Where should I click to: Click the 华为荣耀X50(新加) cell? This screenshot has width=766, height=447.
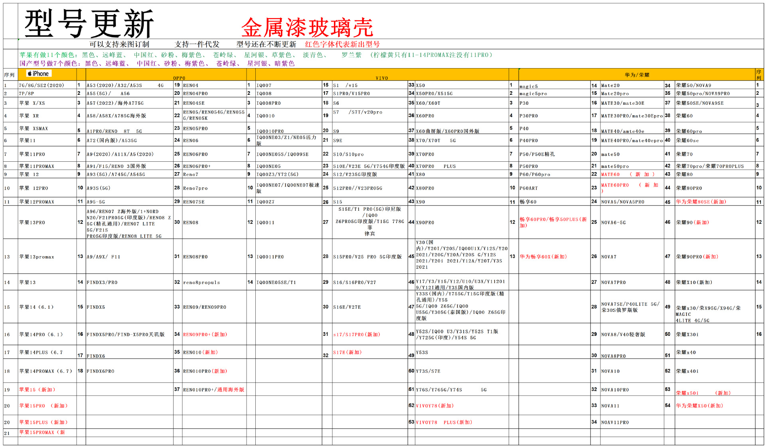[699, 406]
